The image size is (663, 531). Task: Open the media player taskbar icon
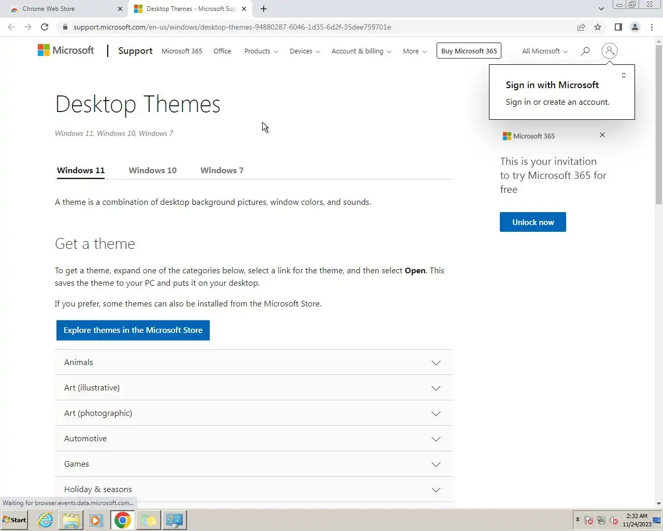[x=96, y=520]
